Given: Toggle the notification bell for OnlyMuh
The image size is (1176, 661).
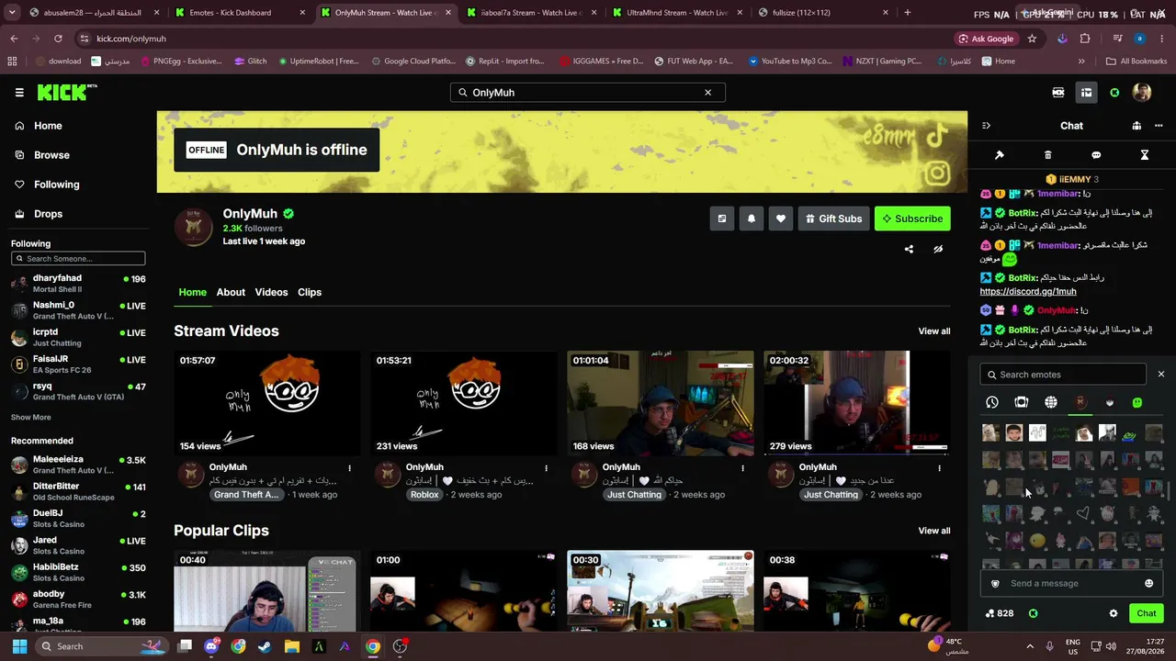Looking at the screenshot, I should click(x=752, y=218).
